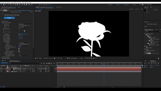Toggle the Particle Density stopwatch
161x91 pixels.
click(6, 47)
